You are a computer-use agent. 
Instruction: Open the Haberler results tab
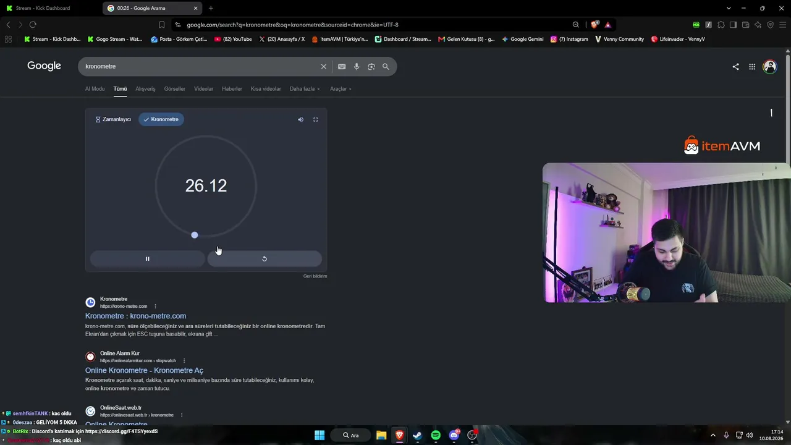pyautogui.click(x=232, y=89)
